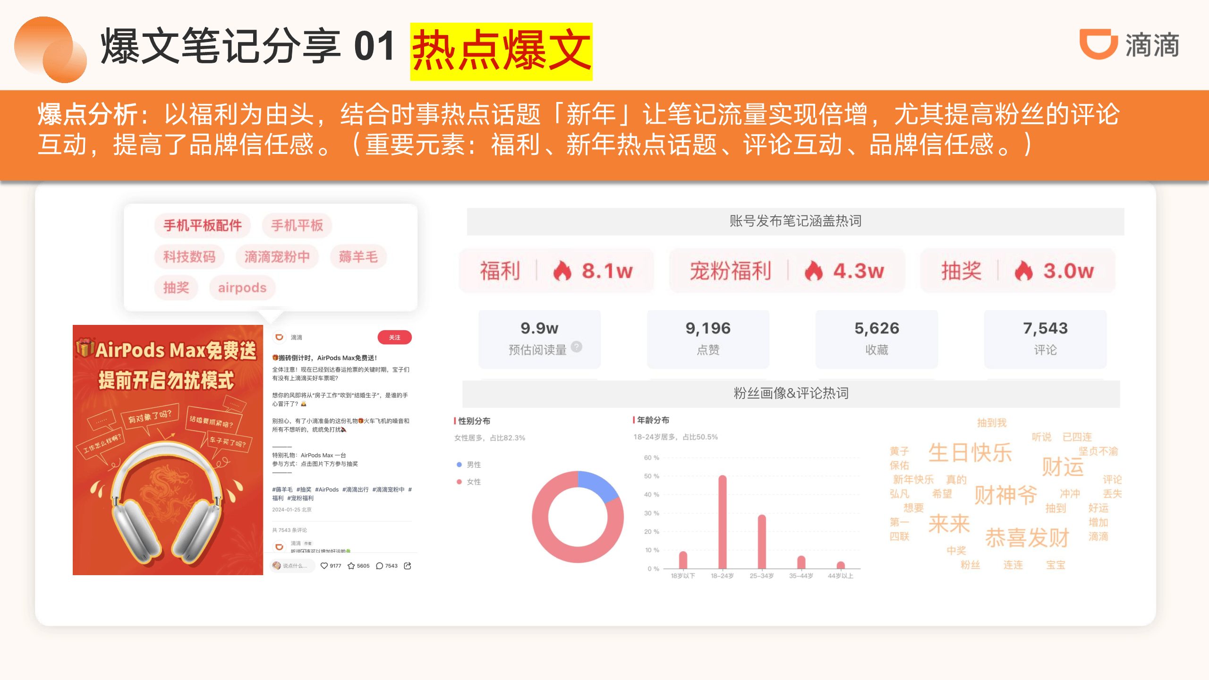The width and height of the screenshot is (1209, 680).
Task: Click the 女性居多，占比82.3% caption
Action: click(x=490, y=438)
